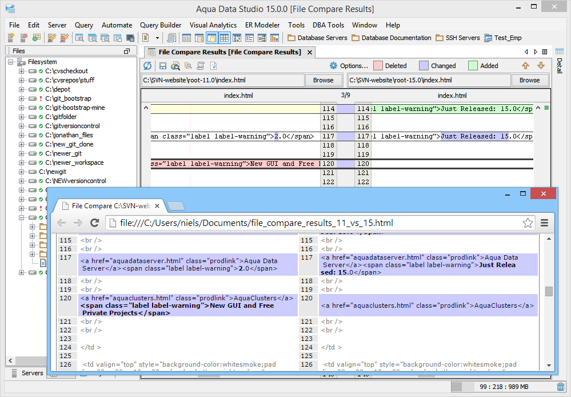Screen dimensions: 571x397
Task: Expand the C:\depot tree node
Action: [x=21, y=89]
